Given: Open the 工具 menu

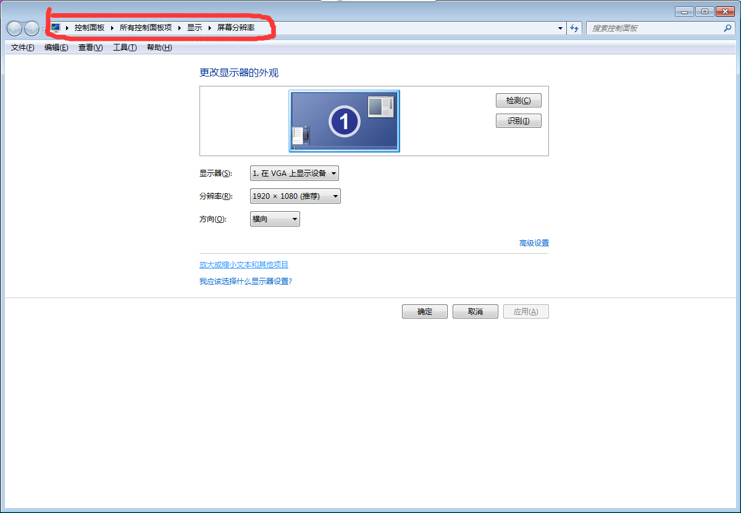Looking at the screenshot, I should tap(124, 48).
